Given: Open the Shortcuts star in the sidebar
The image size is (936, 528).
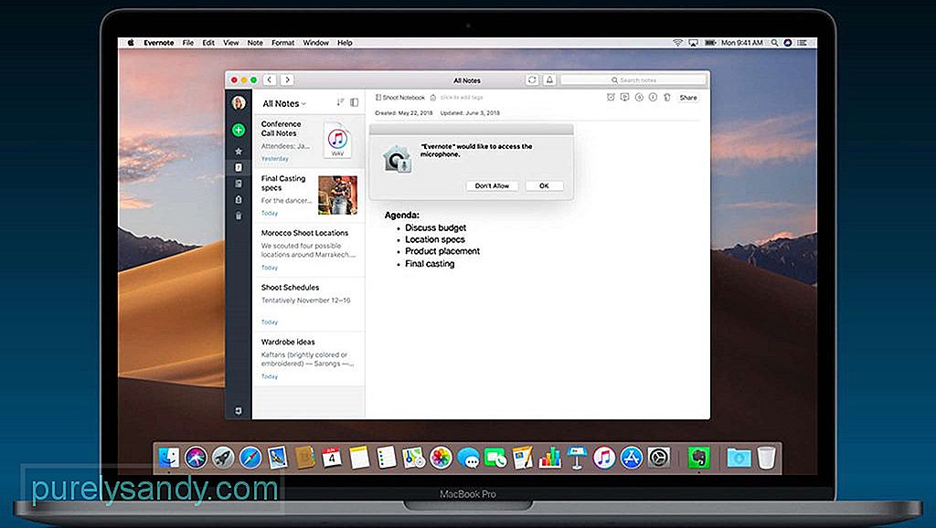Looking at the screenshot, I should click(x=239, y=151).
